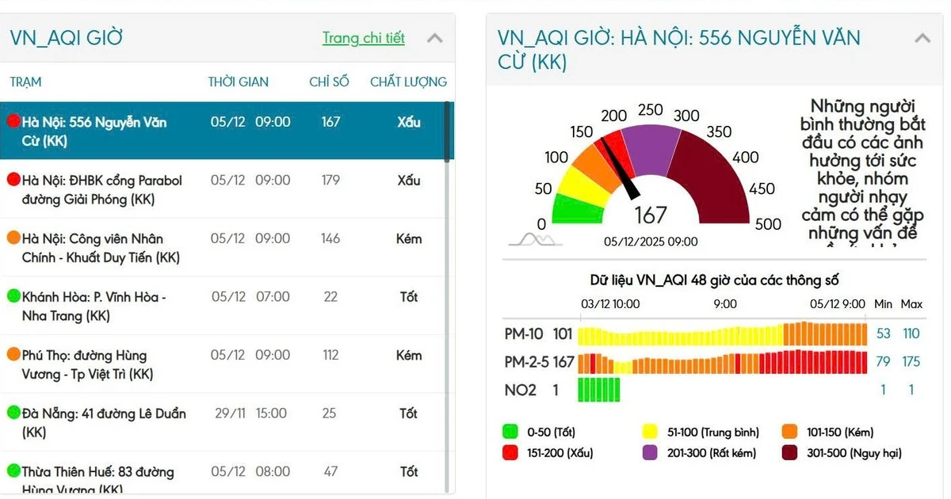Click red status dot for 556 Nguyễn Văn Cừ
Image resolution: width=951 pixels, height=499 pixels.
point(13,121)
